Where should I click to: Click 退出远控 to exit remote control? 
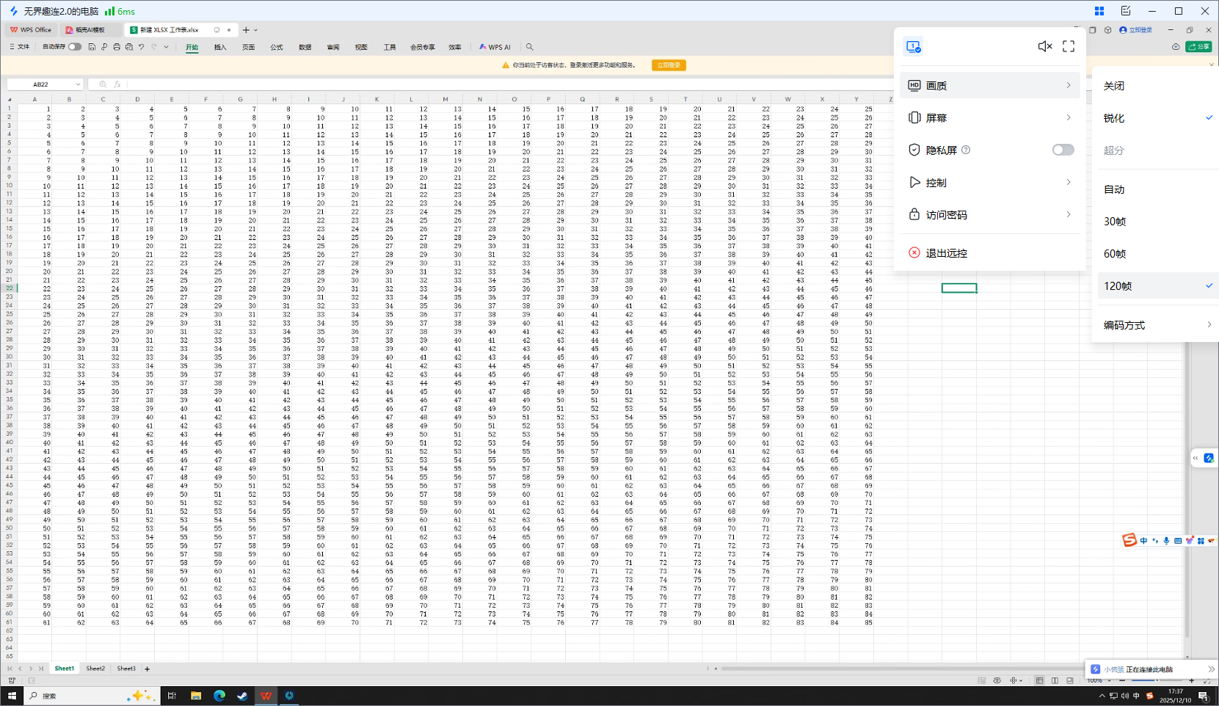946,253
